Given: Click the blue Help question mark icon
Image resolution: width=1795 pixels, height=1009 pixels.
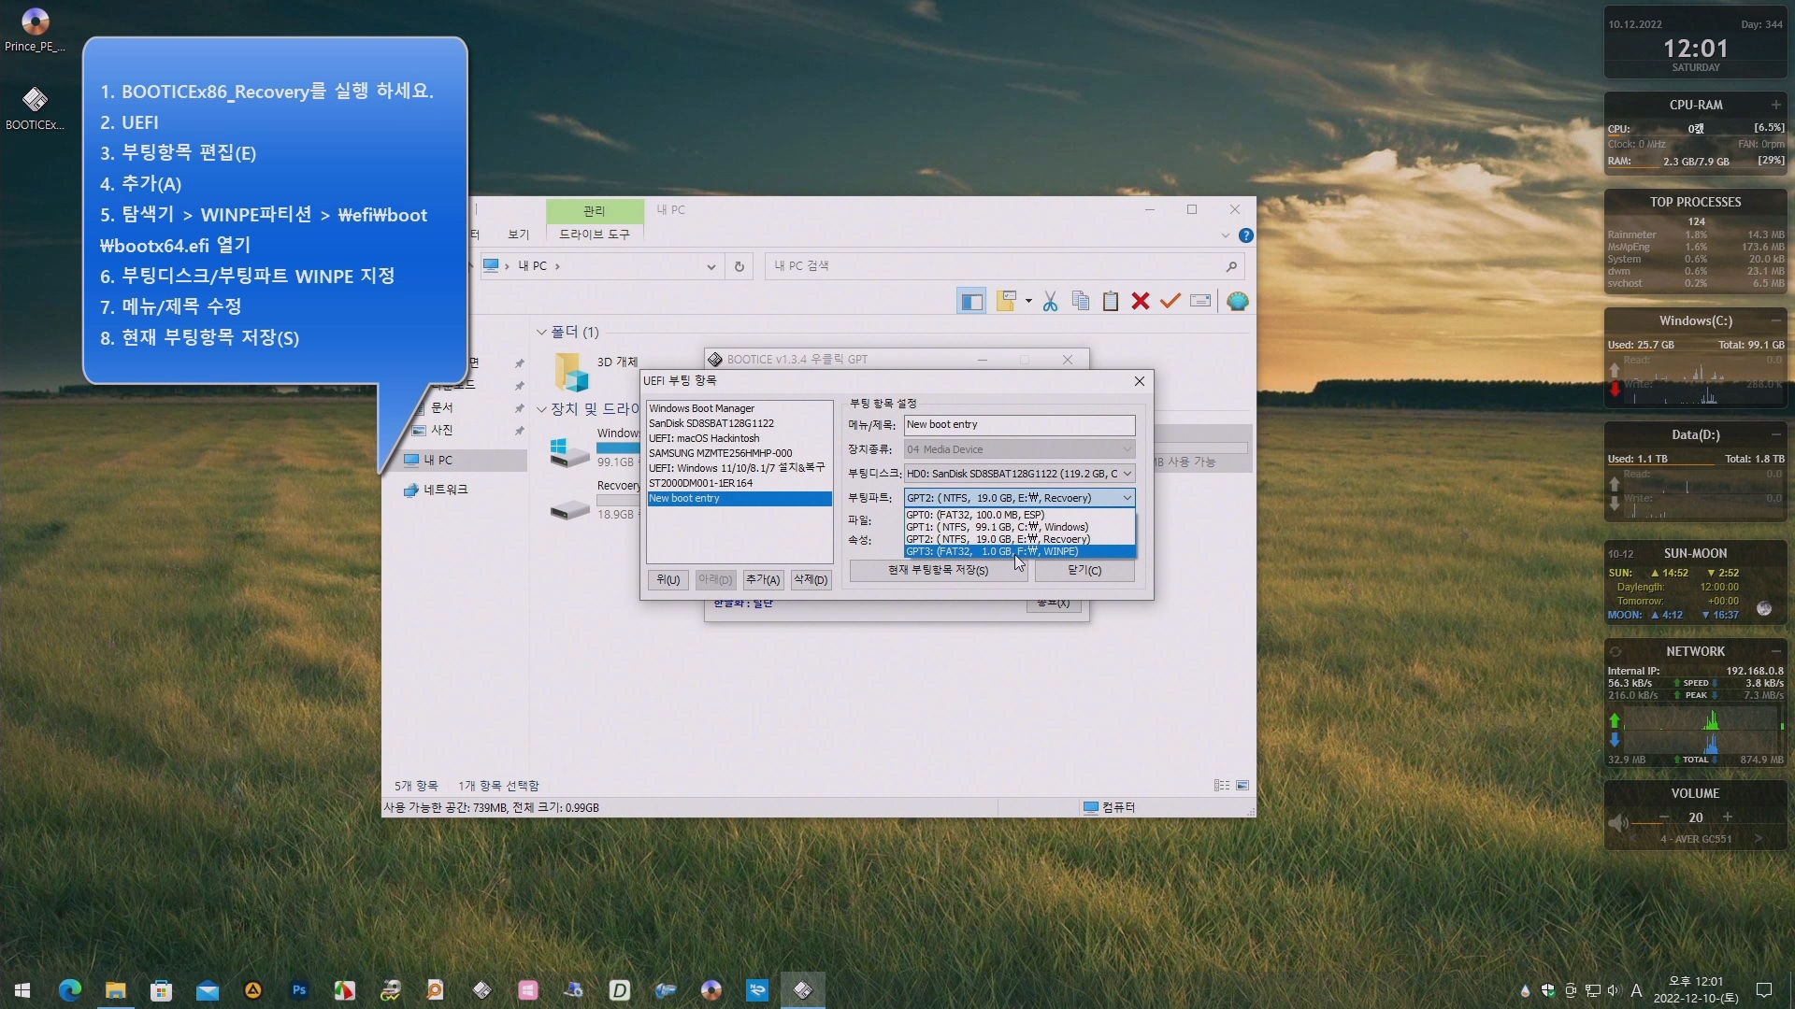Looking at the screenshot, I should pos(1245,235).
